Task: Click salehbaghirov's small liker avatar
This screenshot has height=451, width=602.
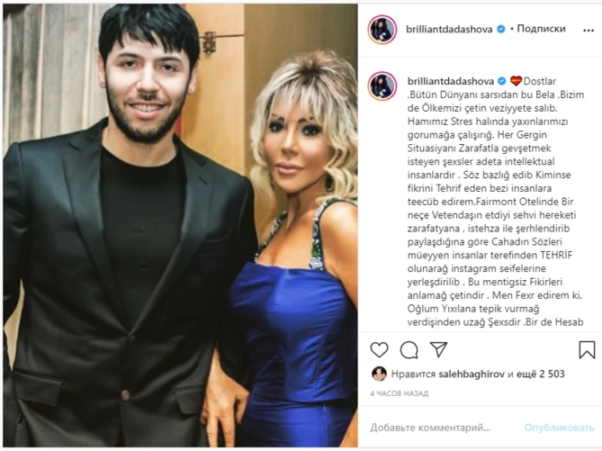Action: (x=379, y=374)
